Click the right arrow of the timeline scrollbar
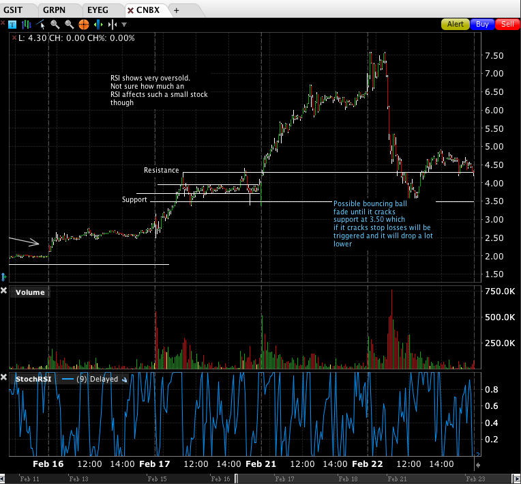521x484 pixels. (518, 479)
